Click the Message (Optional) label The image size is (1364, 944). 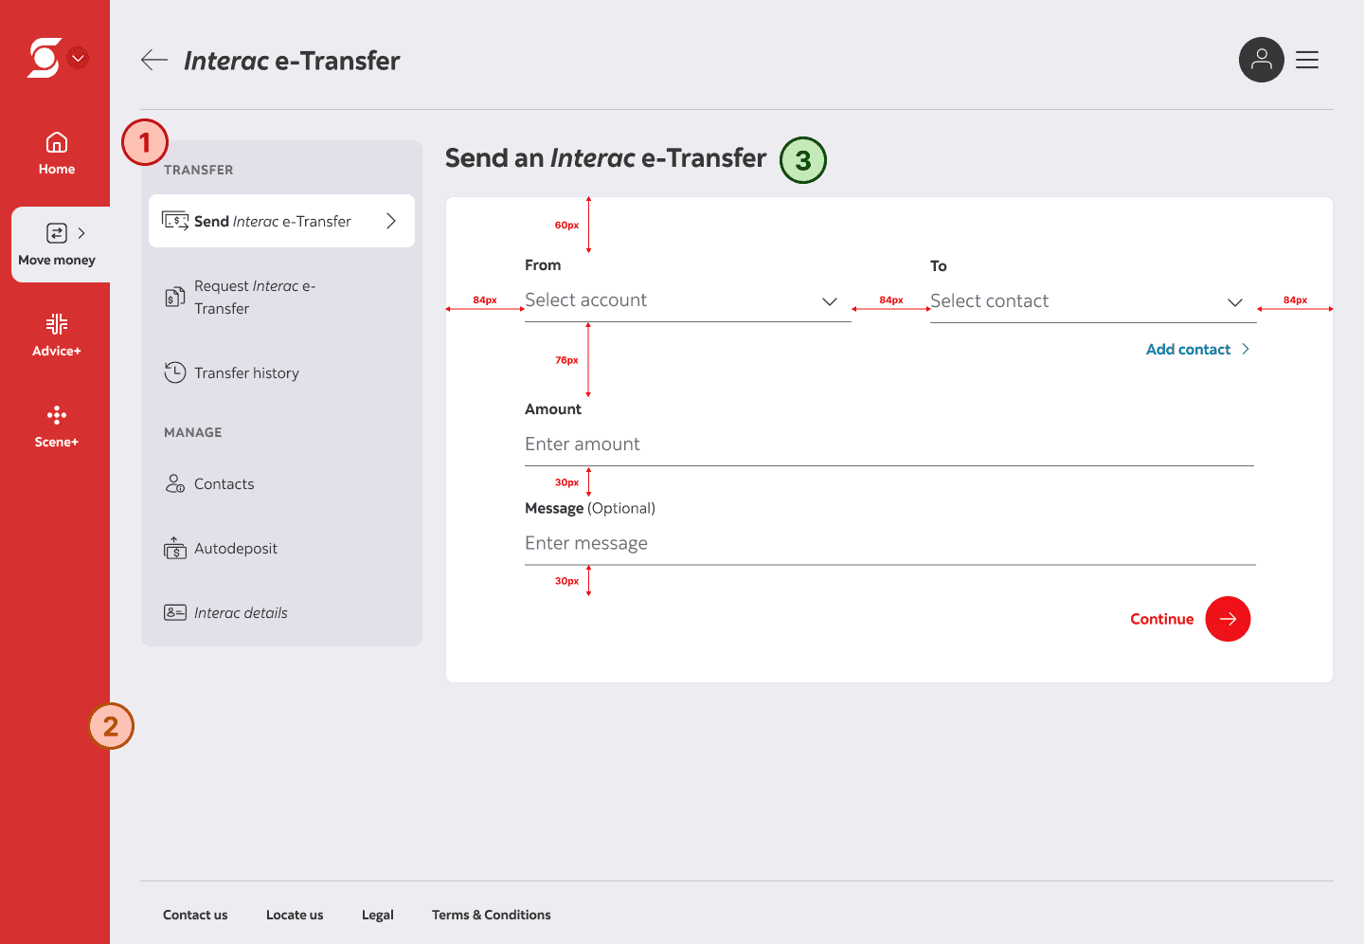(590, 508)
